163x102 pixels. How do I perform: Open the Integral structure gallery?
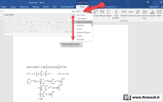(108, 14)
